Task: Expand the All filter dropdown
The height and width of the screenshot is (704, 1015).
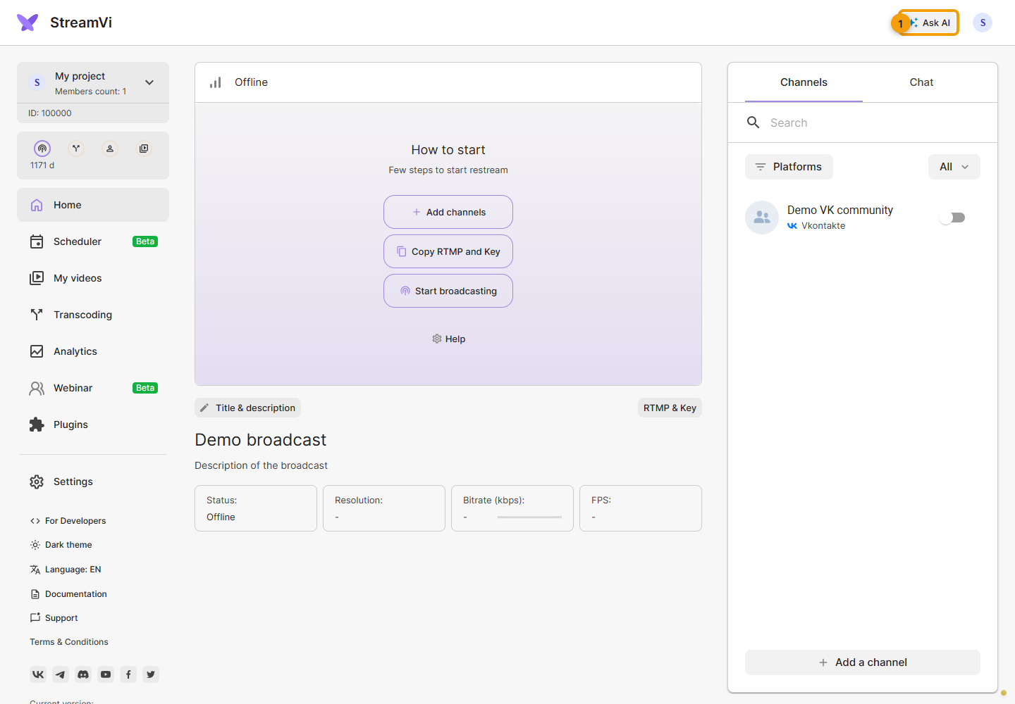Action: (954, 167)
